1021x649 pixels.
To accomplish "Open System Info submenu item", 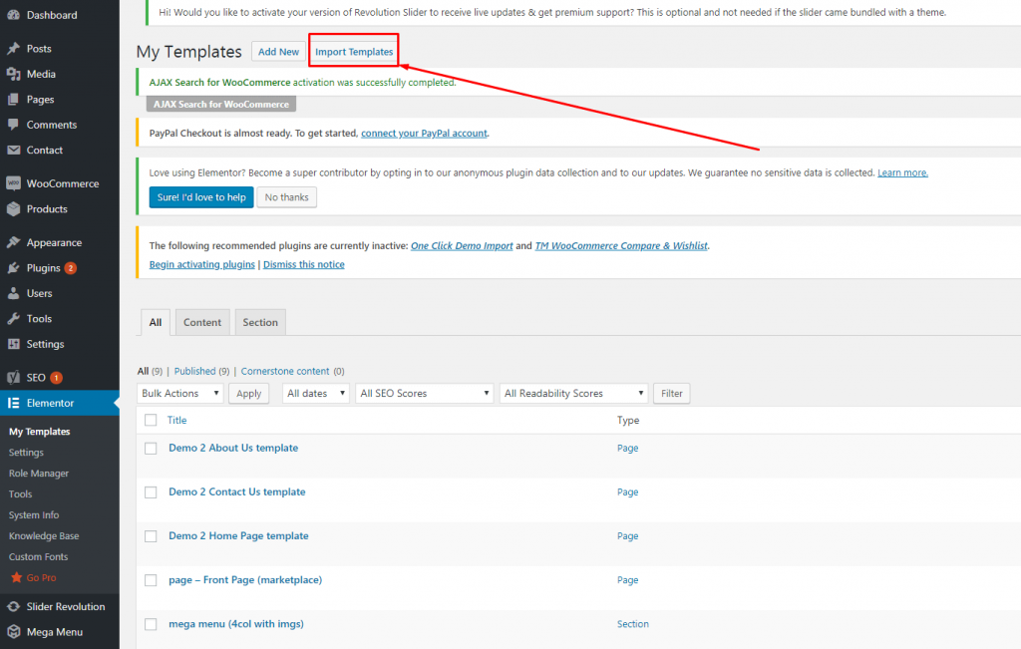I will pos(34,514).
